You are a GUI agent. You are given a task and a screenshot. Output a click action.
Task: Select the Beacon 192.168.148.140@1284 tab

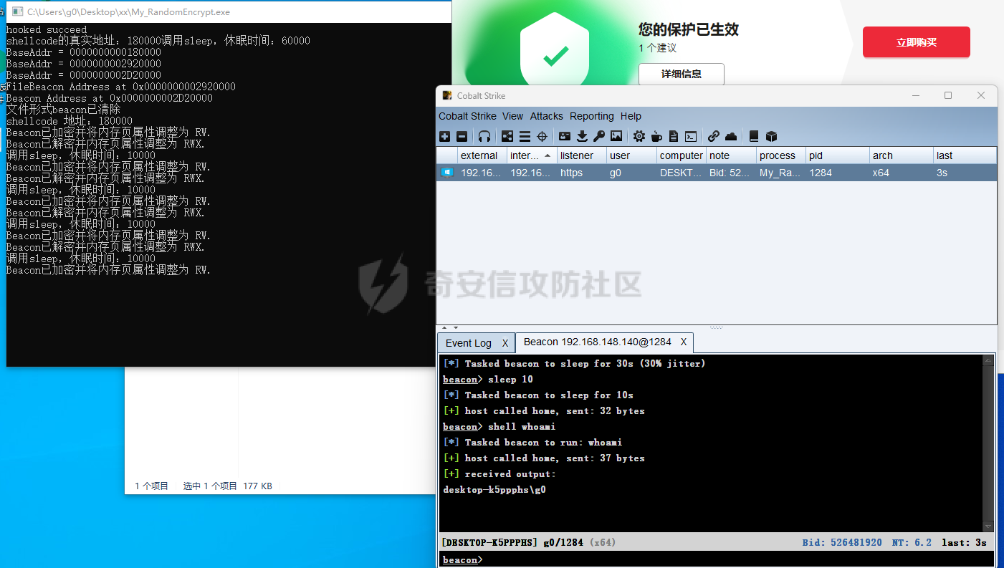pos(598,342)
